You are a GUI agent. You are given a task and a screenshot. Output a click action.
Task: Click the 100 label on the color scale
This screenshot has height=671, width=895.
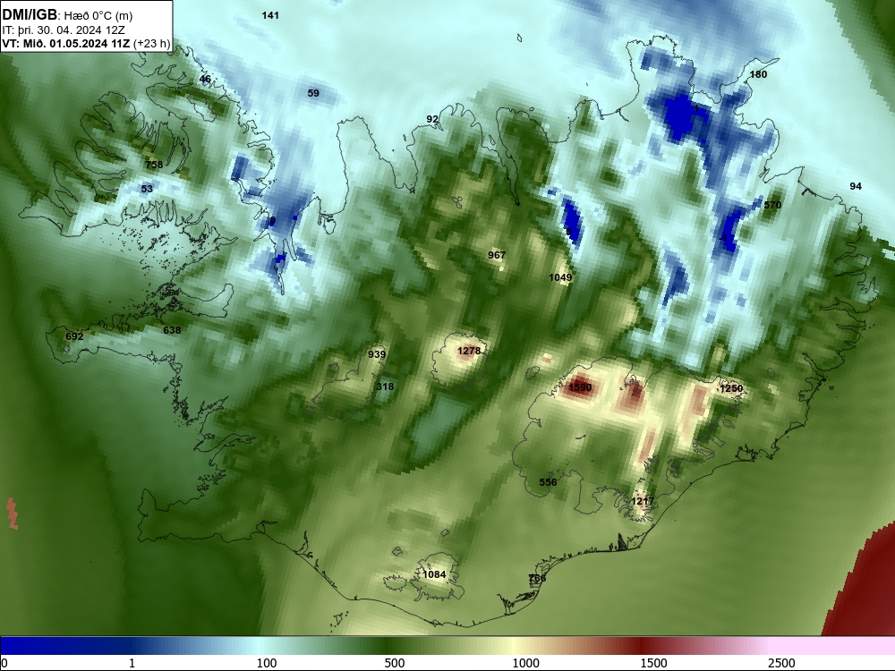pos(267,662)
